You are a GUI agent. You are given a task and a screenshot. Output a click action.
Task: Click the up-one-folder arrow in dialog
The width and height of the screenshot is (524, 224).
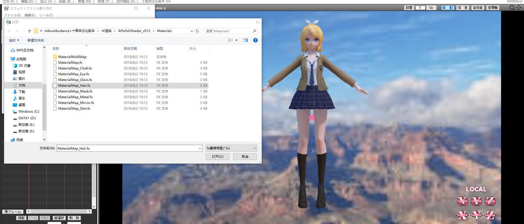(x=29, y=31)
